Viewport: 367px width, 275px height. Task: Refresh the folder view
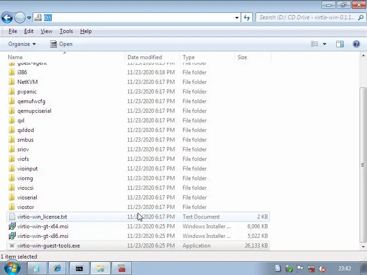[x=247, y=18]
